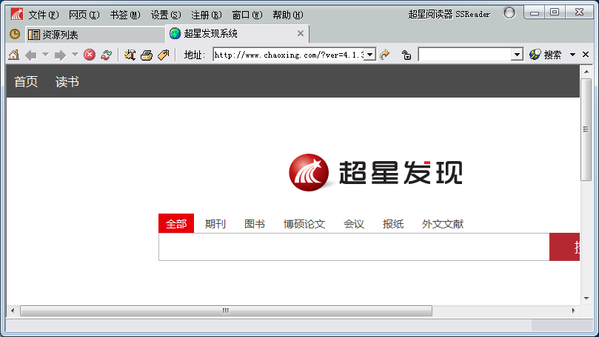Open the 书签(M) menu

point(125,15)
